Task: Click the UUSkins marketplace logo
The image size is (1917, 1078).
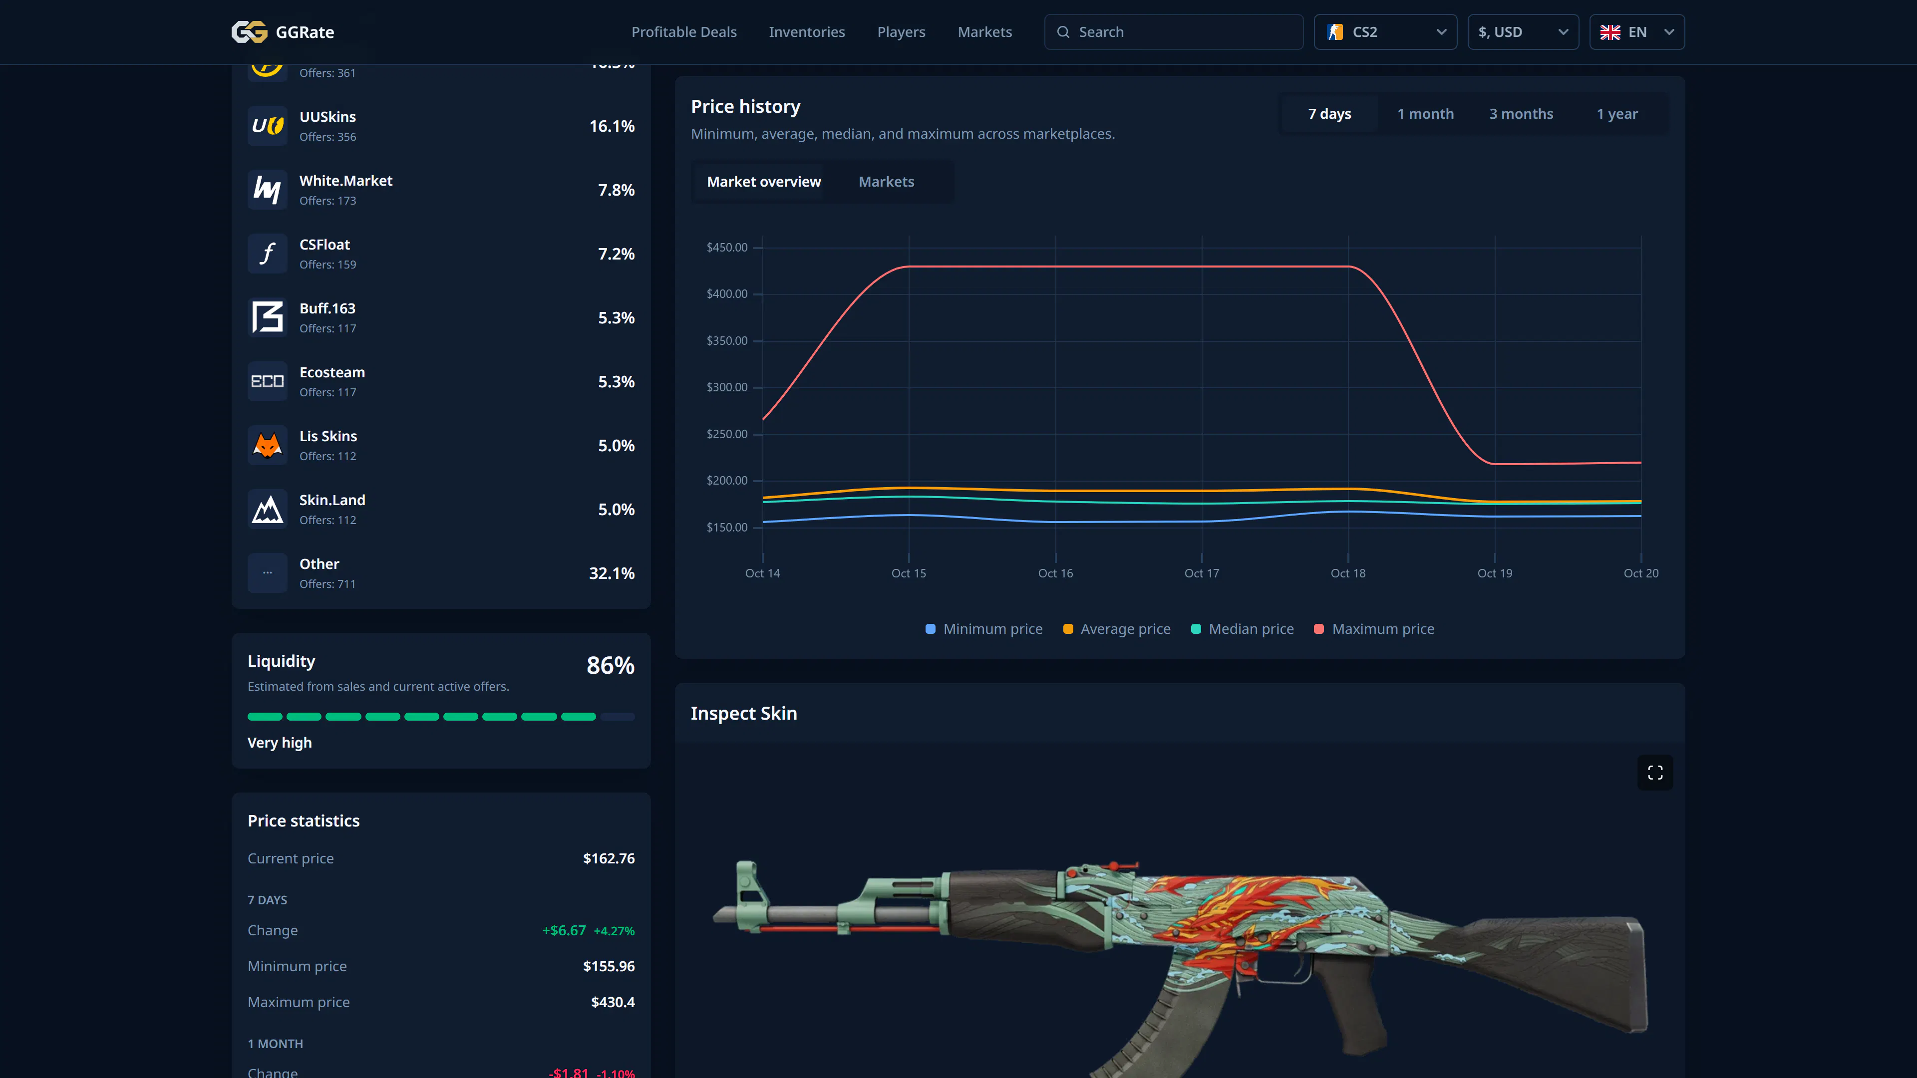Action: click(267, 126)
